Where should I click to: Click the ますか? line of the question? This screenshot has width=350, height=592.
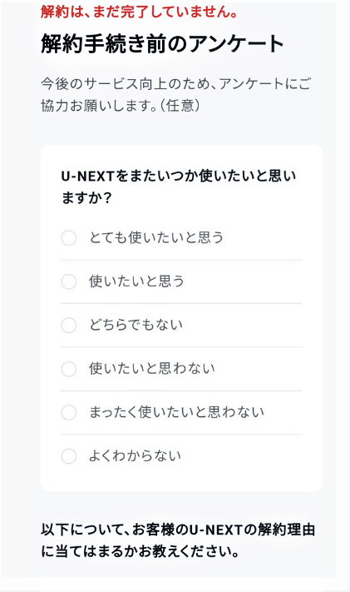coord(86,198)
